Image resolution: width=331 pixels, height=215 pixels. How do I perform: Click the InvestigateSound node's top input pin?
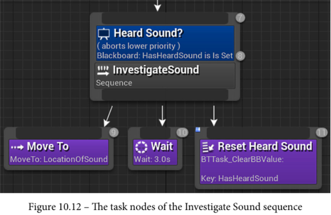[165, 19]
